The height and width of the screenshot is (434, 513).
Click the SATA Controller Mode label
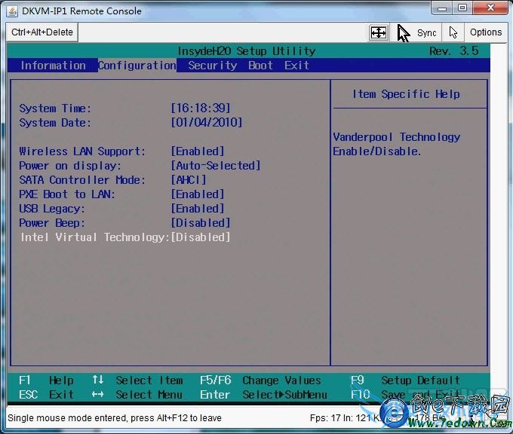click(82, 180)
